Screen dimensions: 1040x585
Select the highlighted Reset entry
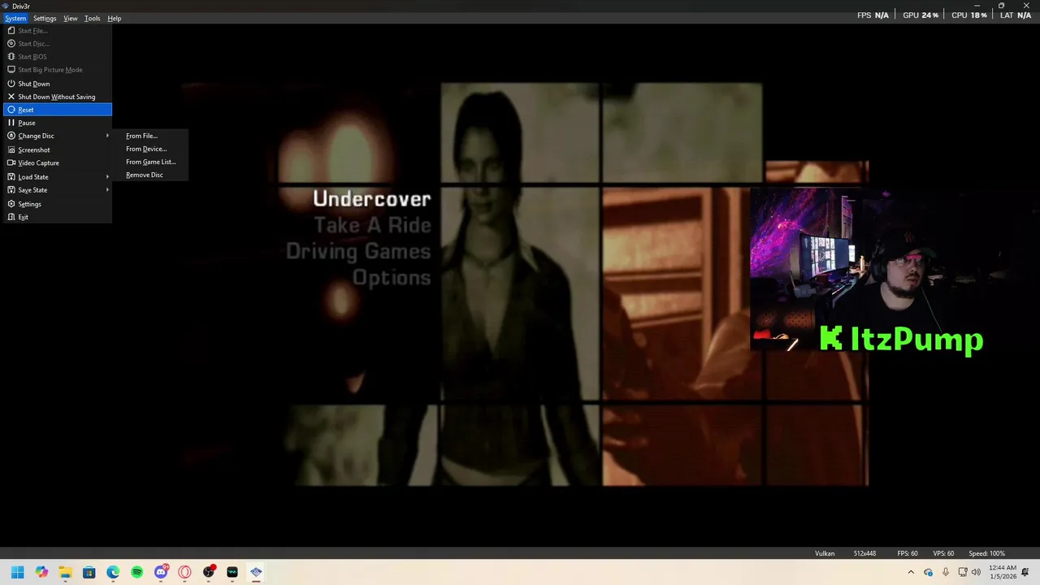57,110
